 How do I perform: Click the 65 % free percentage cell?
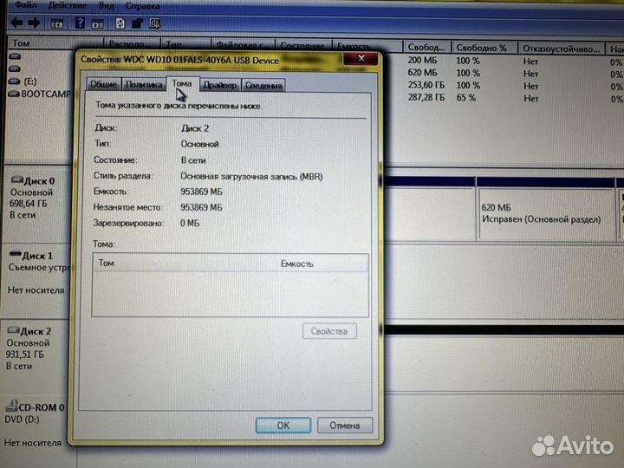point(465,97)
